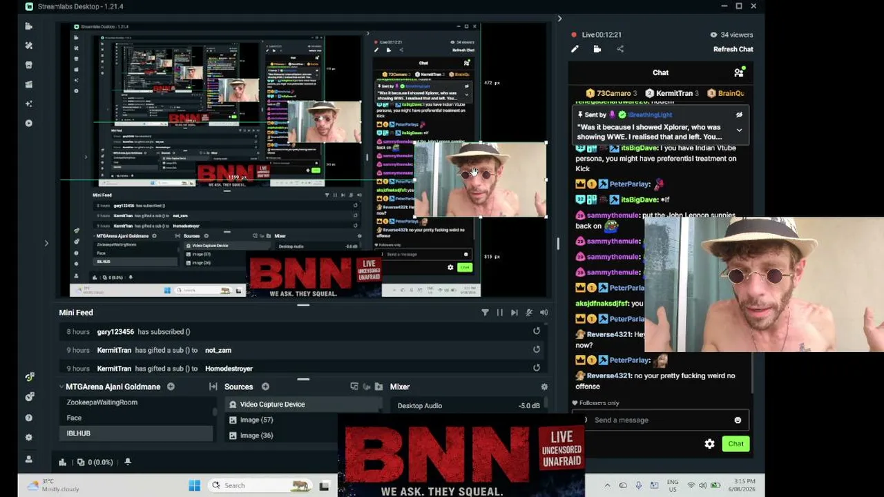Image resolution: width=884 pixels, height=497 pixels.
Task: Click Refresh Chat
Action: tap(733, 49)
